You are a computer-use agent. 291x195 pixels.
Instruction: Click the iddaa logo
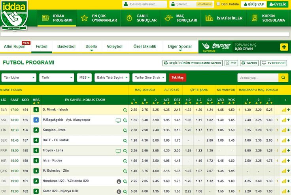14,15
